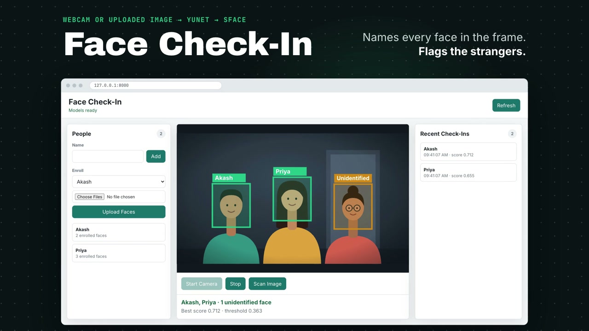Click the 'No file chosen' text
The width and height of the screenshot is (589, 331).
121,197
